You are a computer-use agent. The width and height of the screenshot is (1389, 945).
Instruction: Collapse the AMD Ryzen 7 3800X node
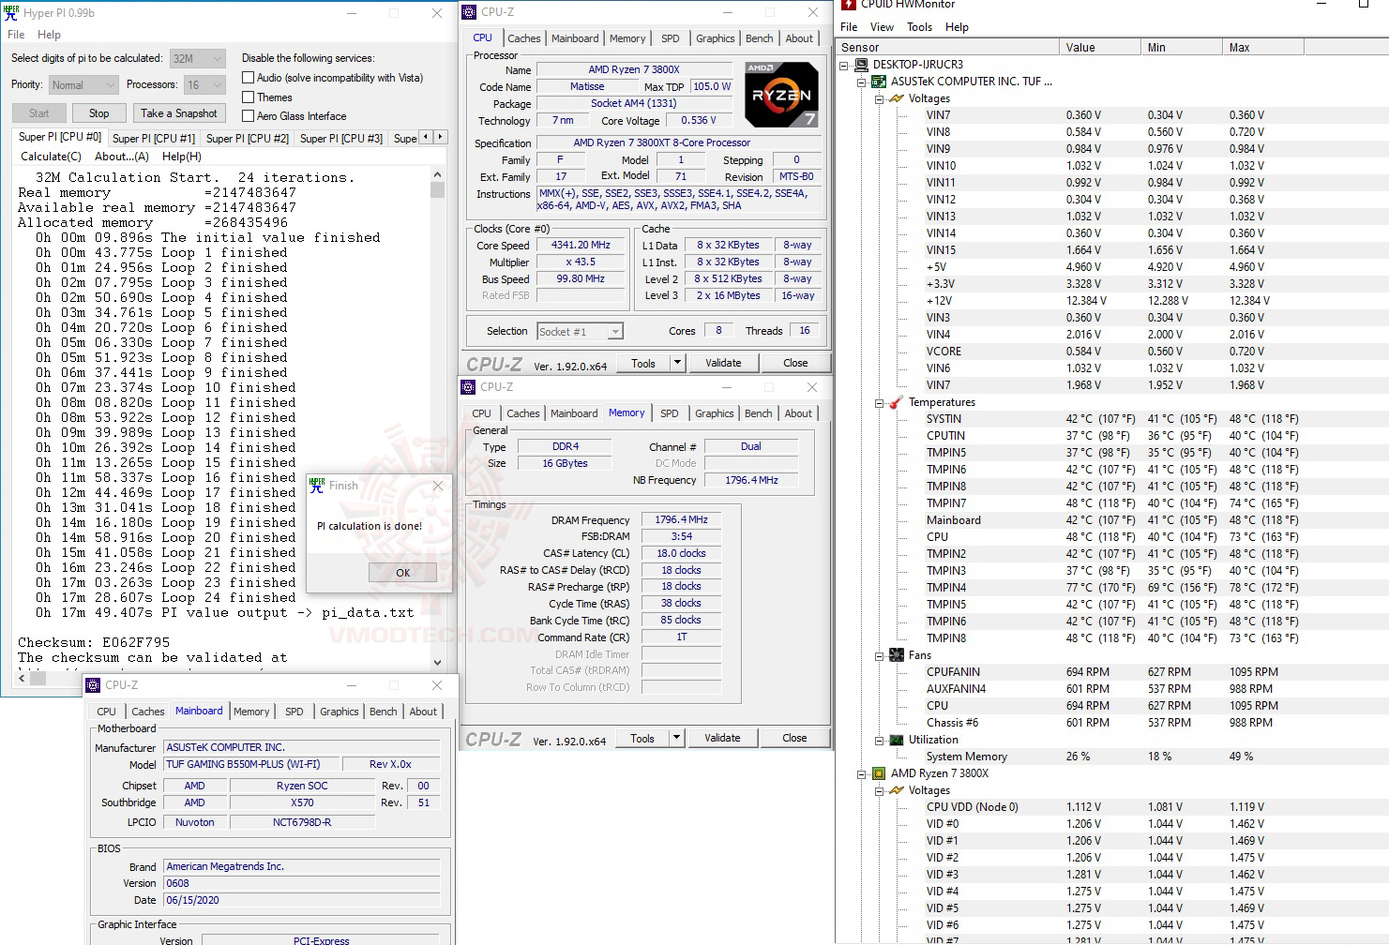pos(862,774)
